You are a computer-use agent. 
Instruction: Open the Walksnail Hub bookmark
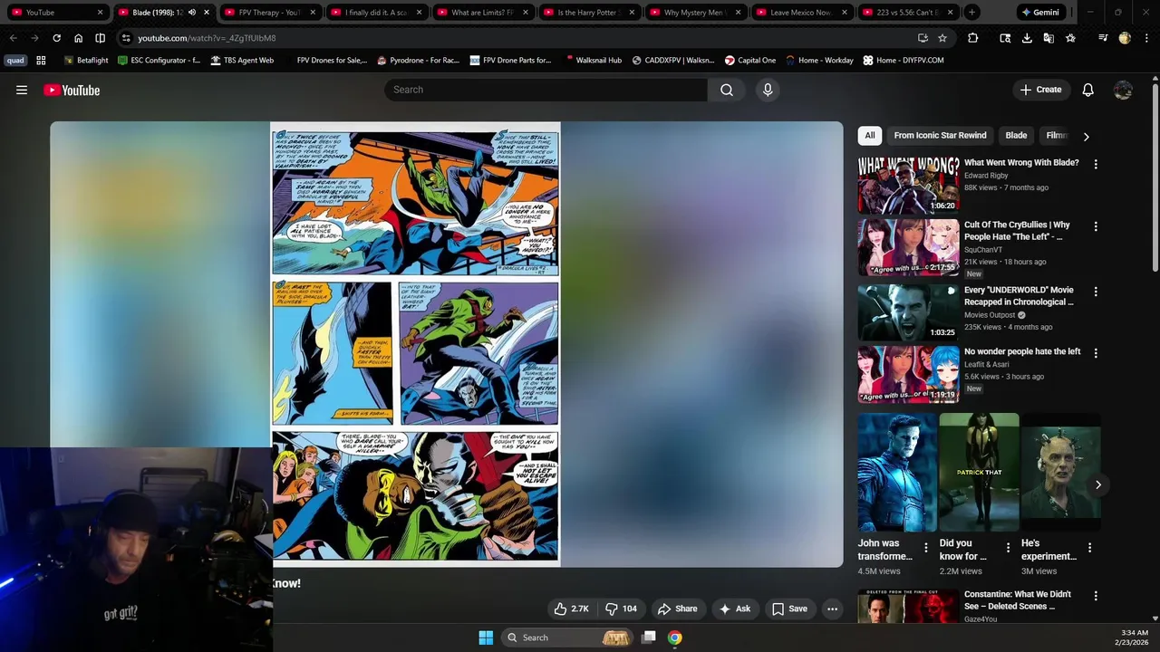point(593,60)
